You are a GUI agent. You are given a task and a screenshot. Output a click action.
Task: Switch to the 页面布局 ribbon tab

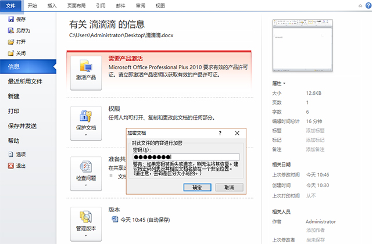pyautogui.click(x=76, y=6)
